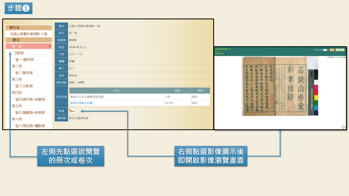The width and height of the screenshot is (349, 196).
Task: Zoom out with the green minus icon
Action: click(338, 57)
